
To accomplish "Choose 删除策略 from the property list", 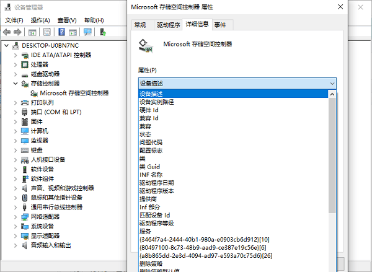I will (234, 264).
